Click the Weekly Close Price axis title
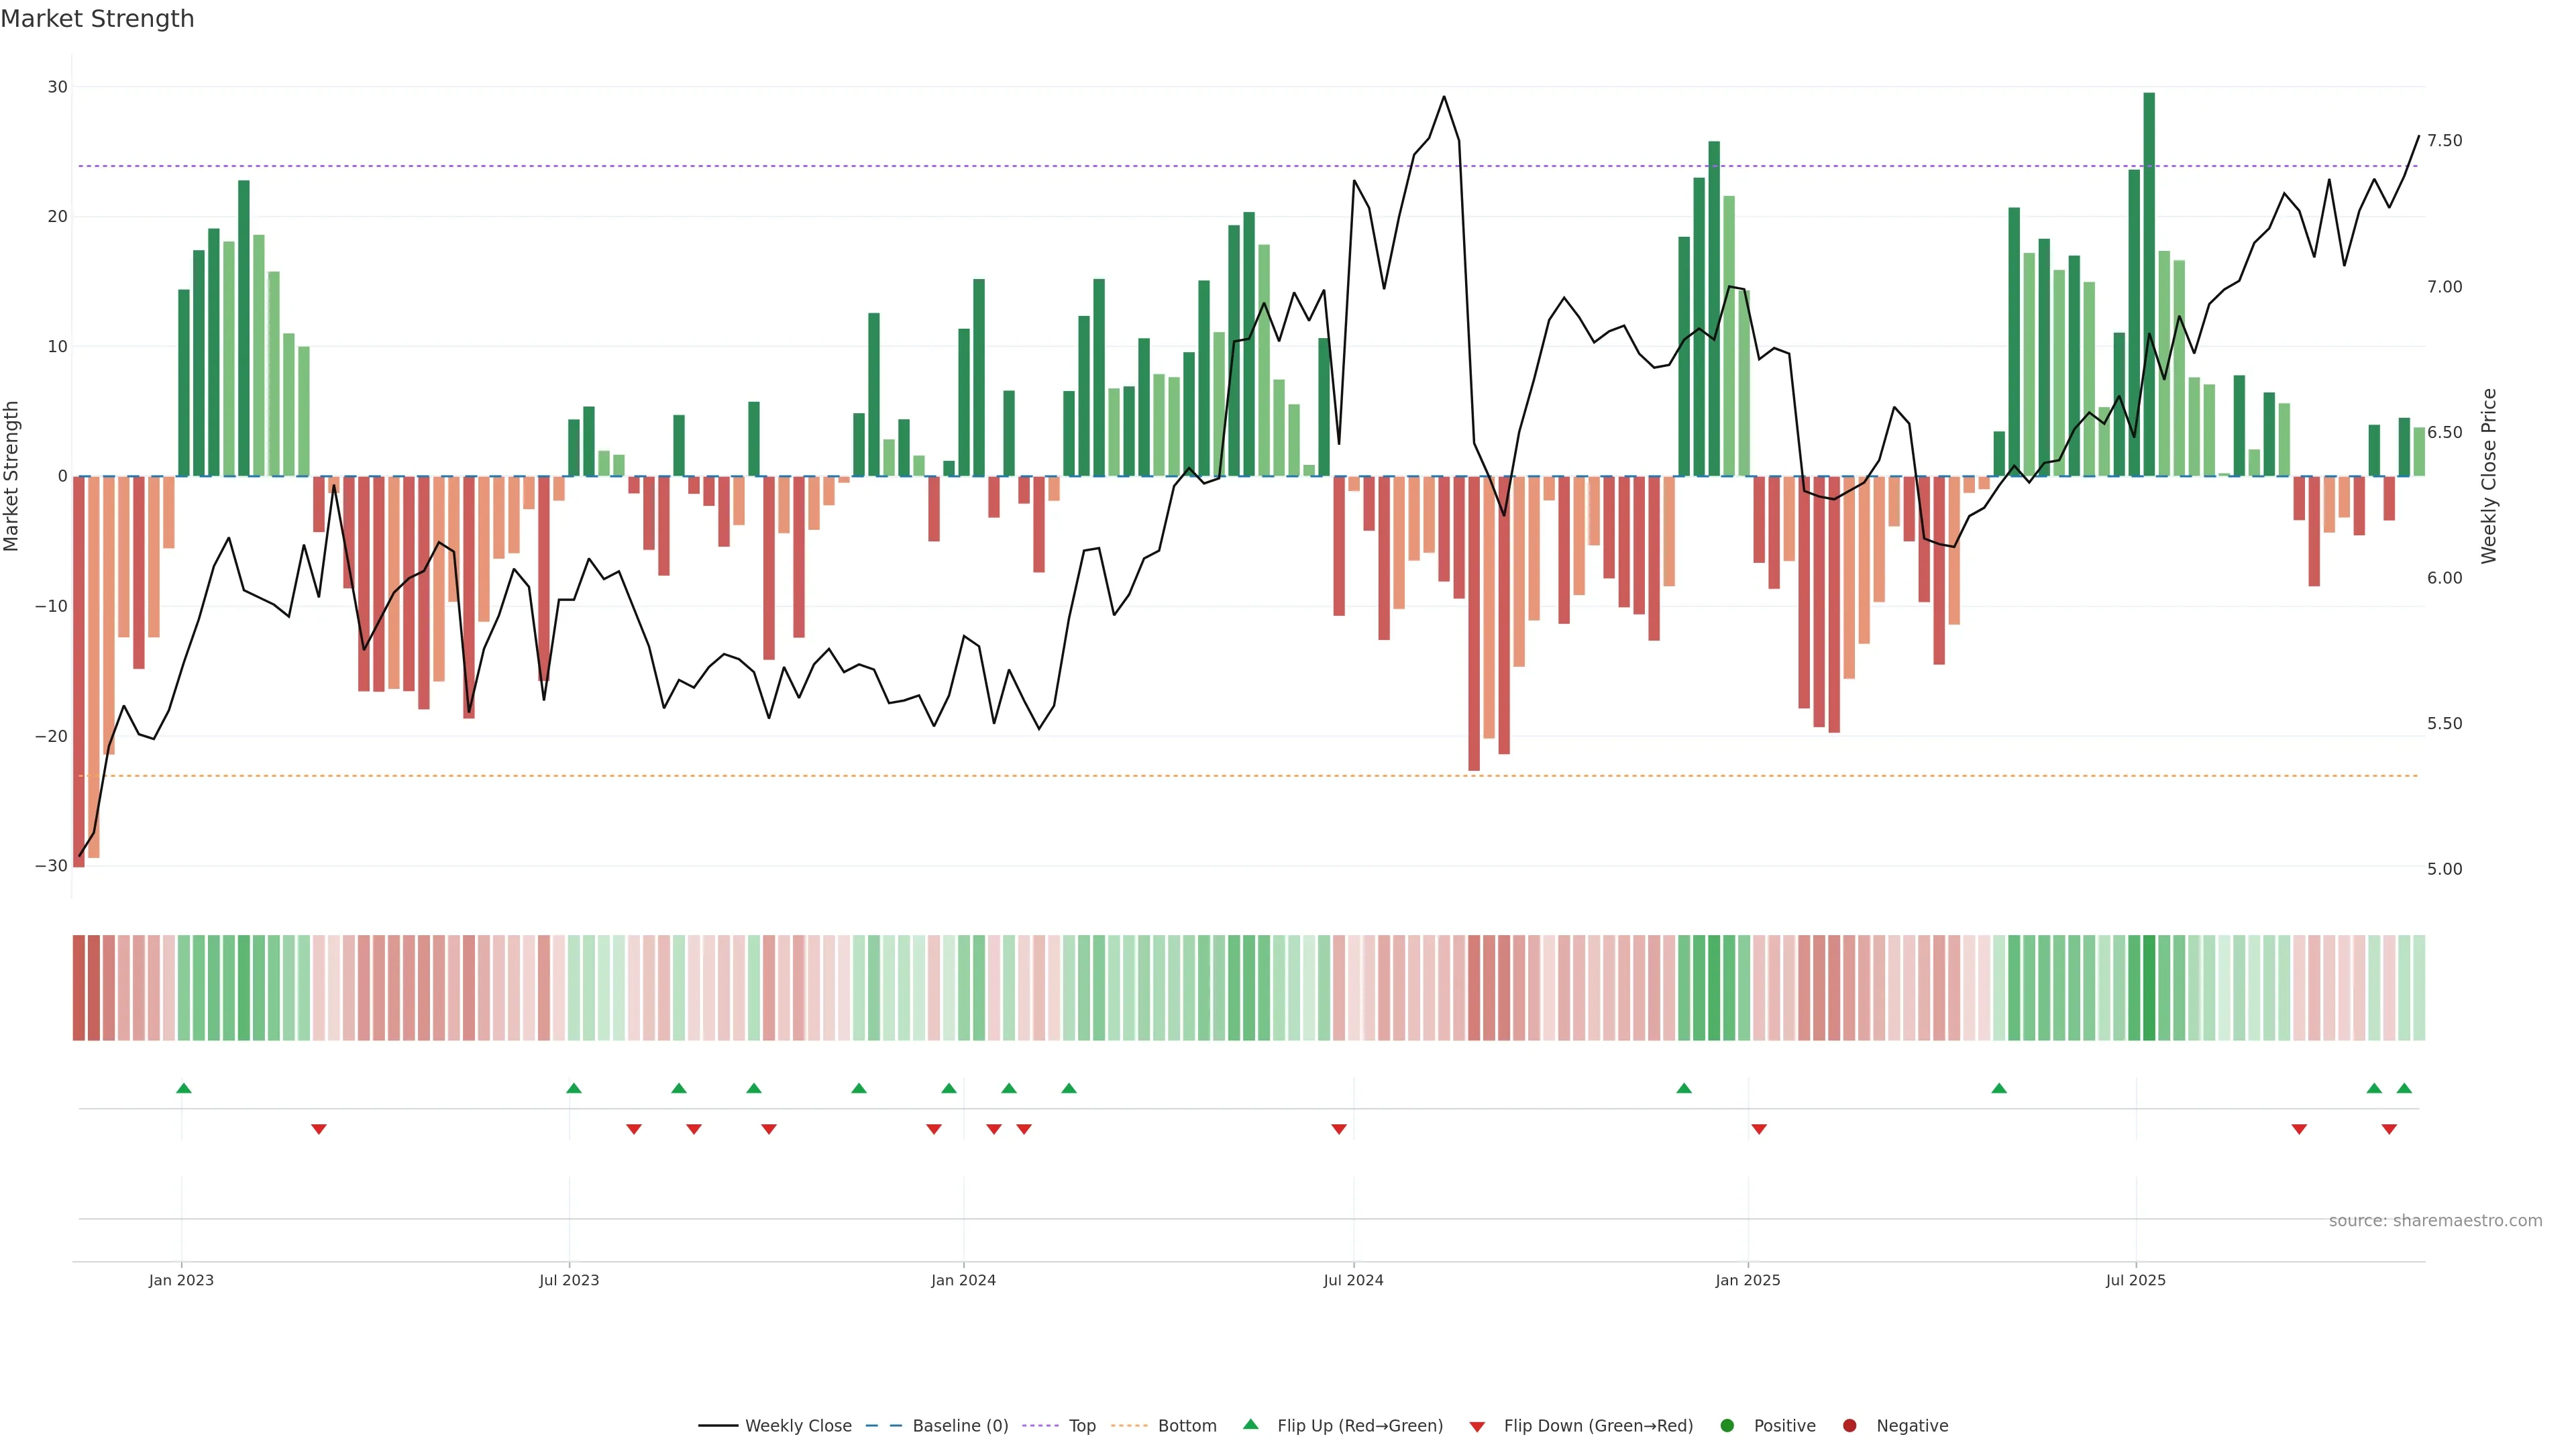This screenshot has height=1449, width=2576. (2489, 476)
